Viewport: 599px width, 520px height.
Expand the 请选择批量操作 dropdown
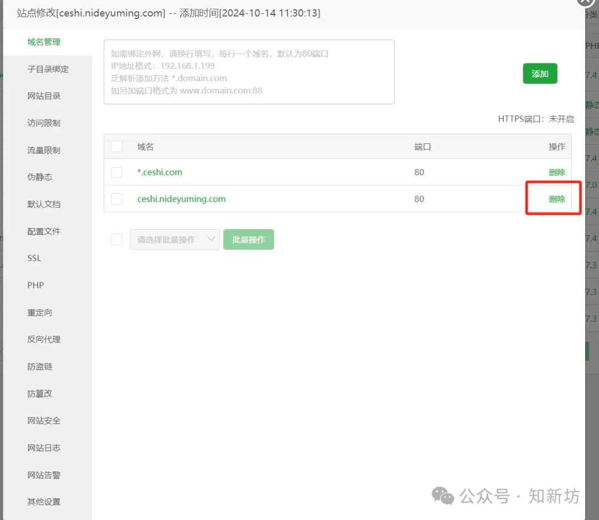pos(175,239)
